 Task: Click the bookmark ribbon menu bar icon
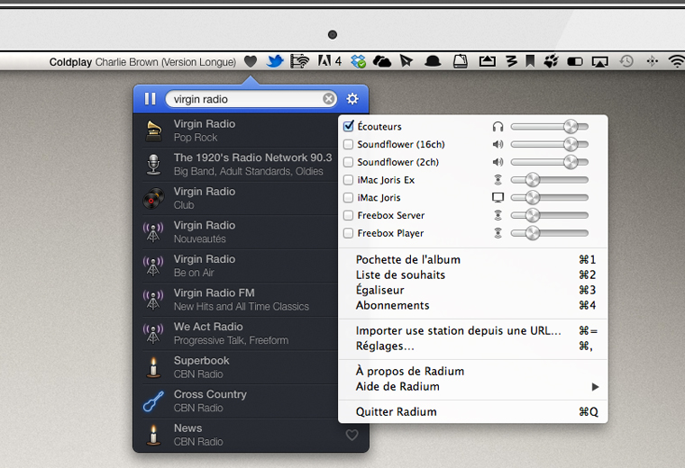530,61
